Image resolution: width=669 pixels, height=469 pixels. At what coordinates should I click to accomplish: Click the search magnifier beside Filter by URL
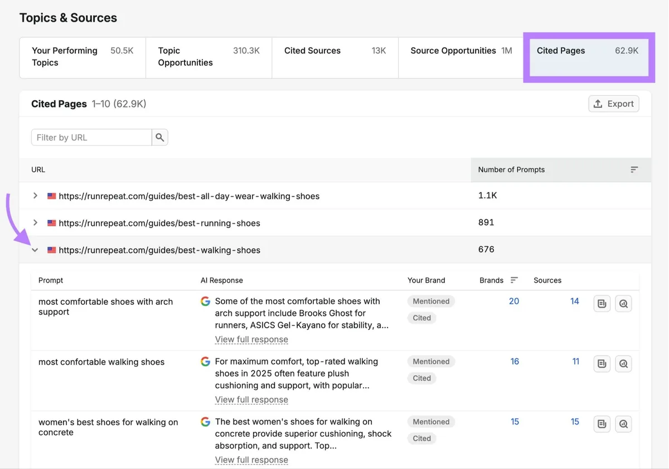[x=160, y=137]
